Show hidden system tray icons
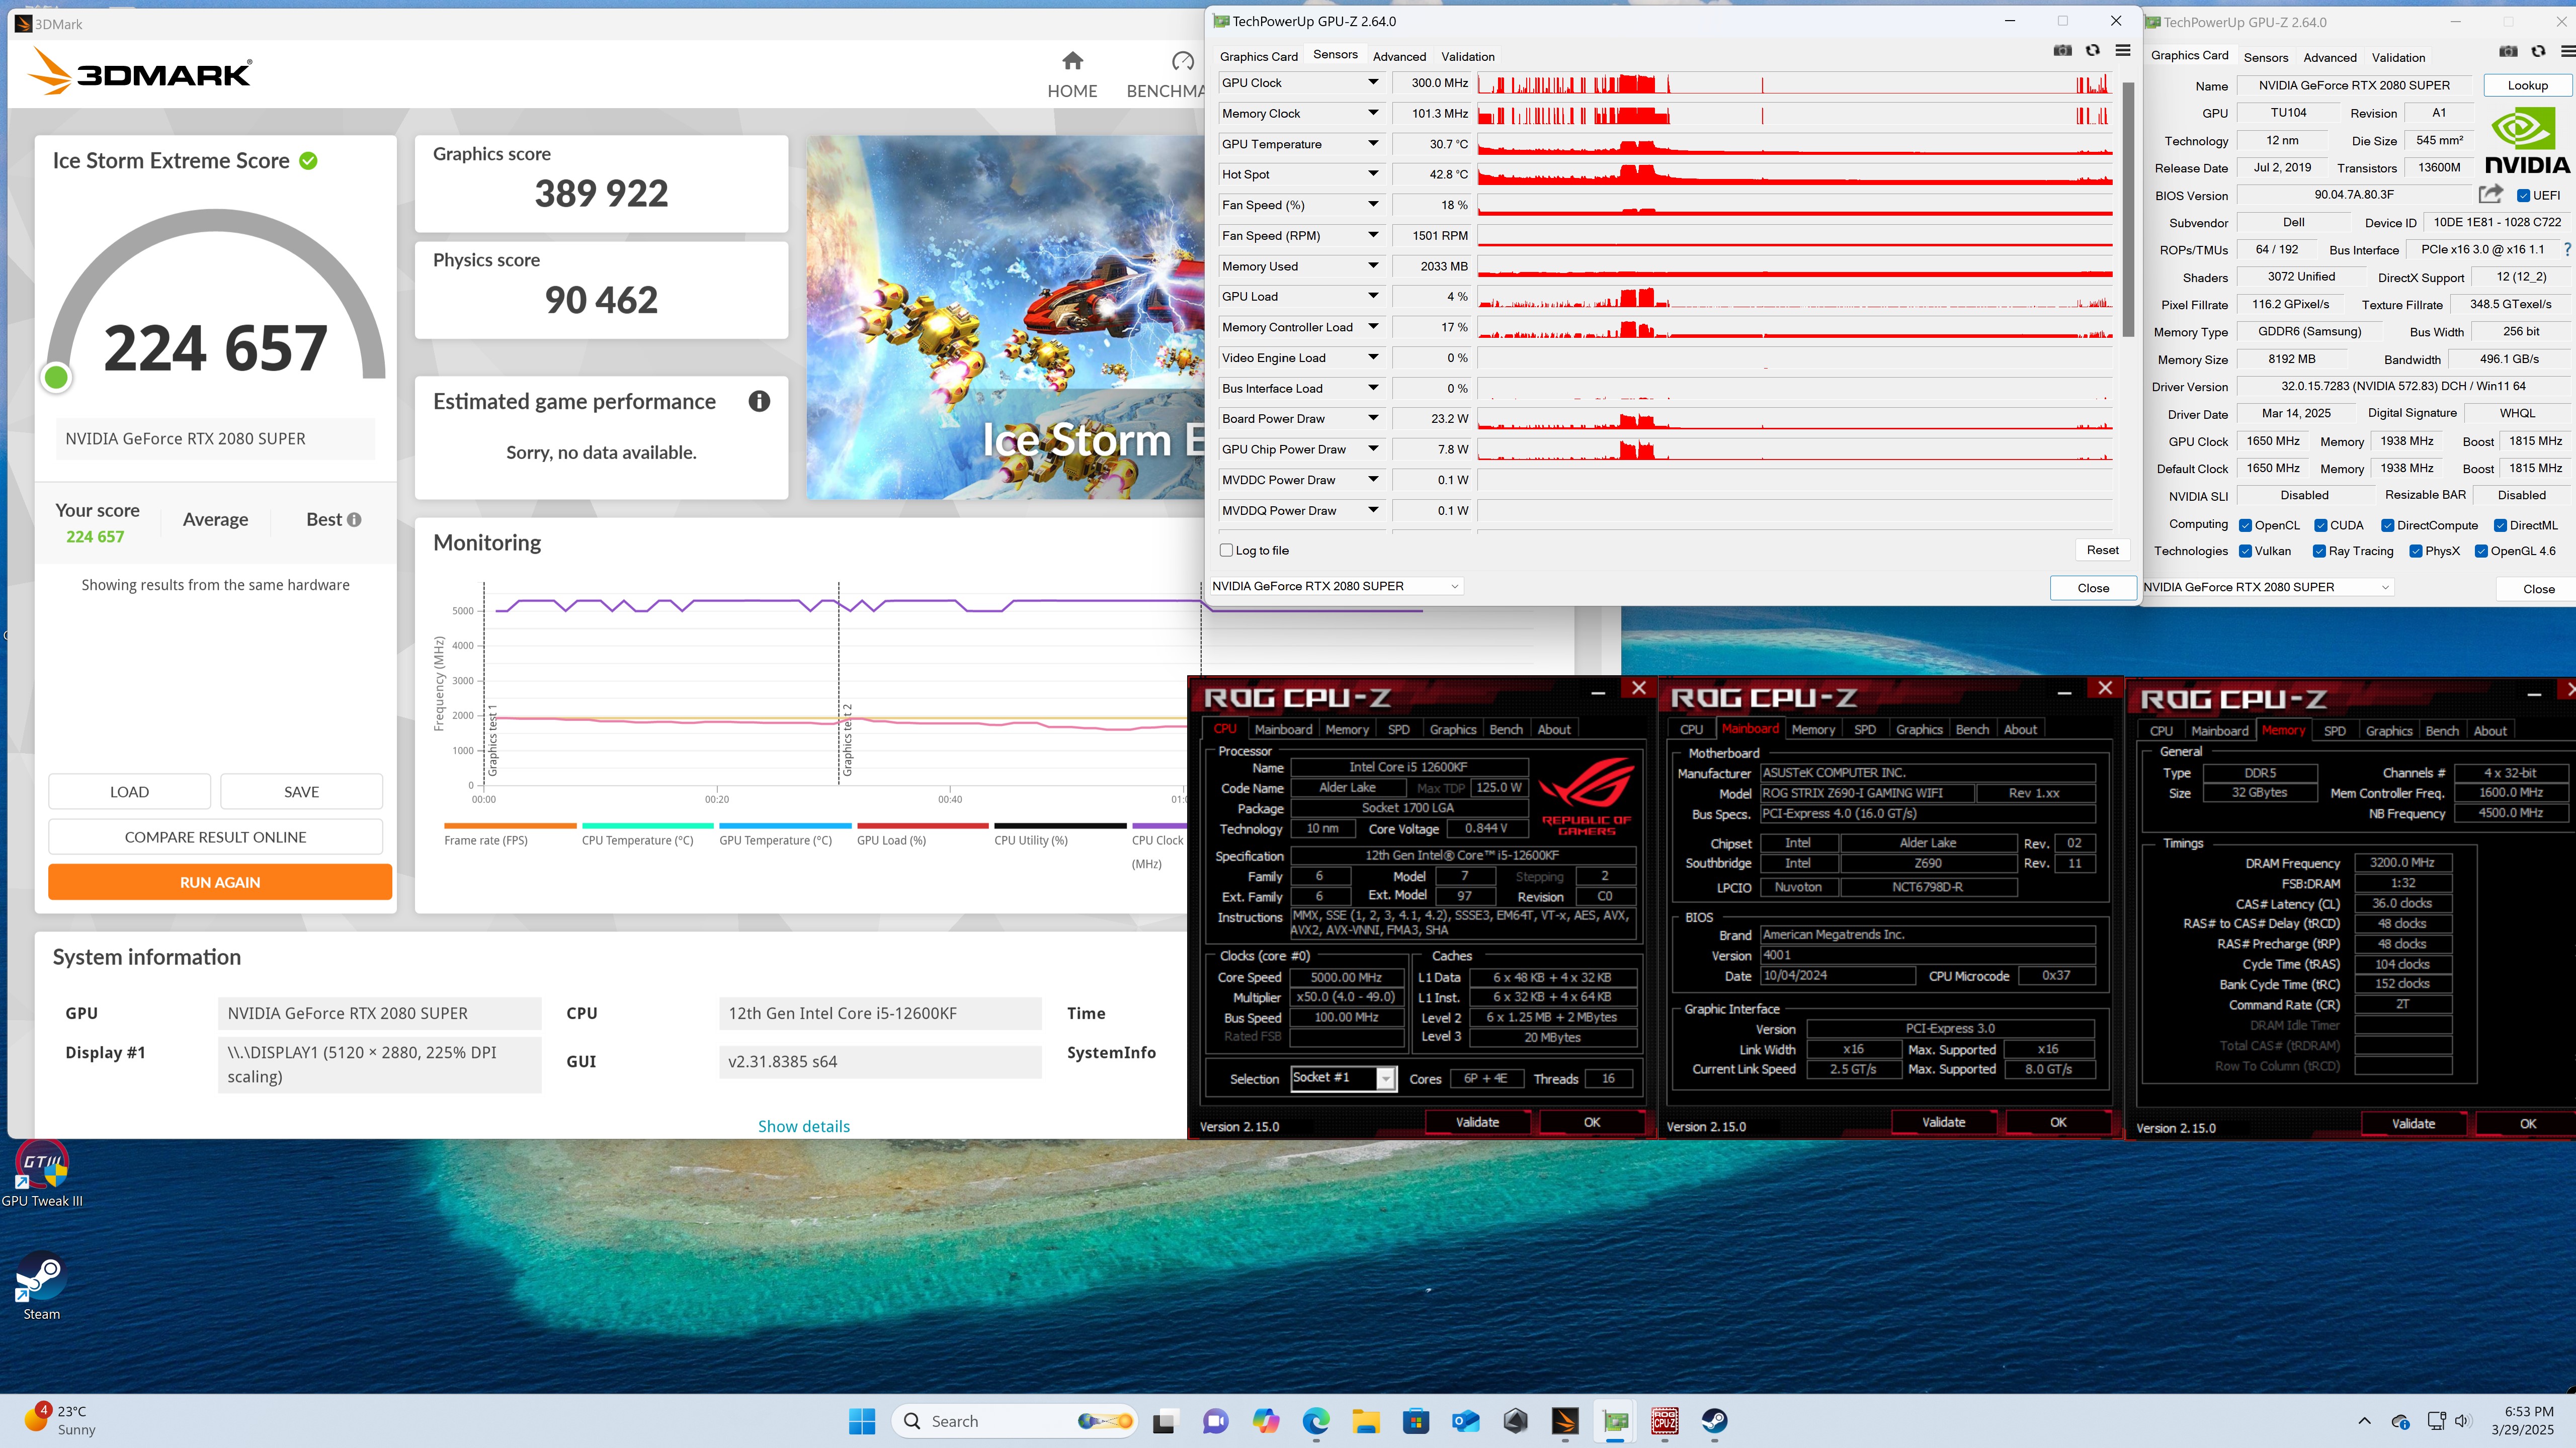 pos(2364,1421)
